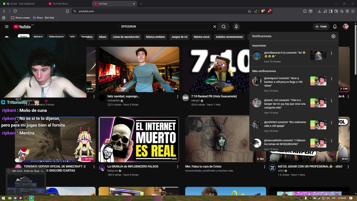The height and width of the screenshot is (201, 357).
Task: Open options for emilianoexe-k1p notification
Action: pos(331,53)
